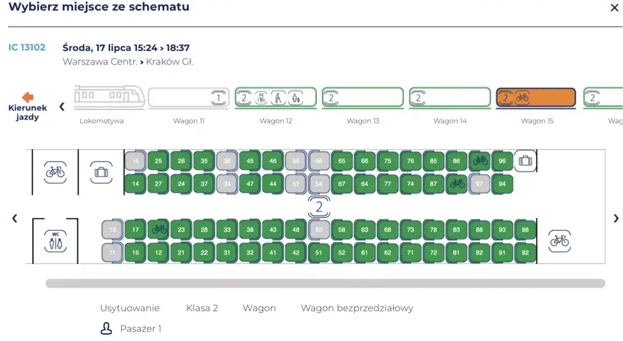This screenshot has height=341, width=623.
Task: Select seat 51
Action: pyautogui.click(x=319, y=253)
